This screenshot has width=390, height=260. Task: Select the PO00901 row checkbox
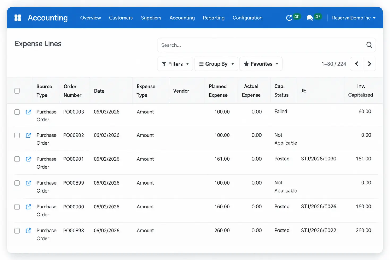(x=17, y=159)
